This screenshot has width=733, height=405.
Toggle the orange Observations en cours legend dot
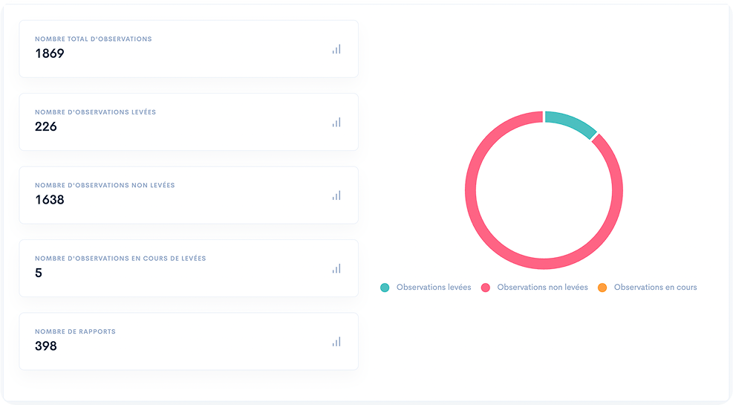[x=602, y=288]
